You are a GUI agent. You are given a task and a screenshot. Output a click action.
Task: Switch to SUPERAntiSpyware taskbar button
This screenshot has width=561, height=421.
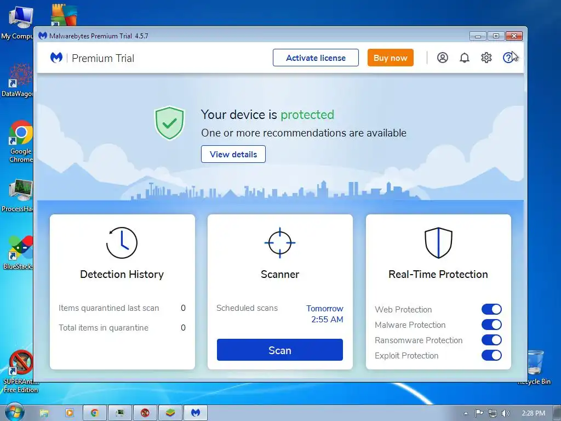[x=145, y=413]
